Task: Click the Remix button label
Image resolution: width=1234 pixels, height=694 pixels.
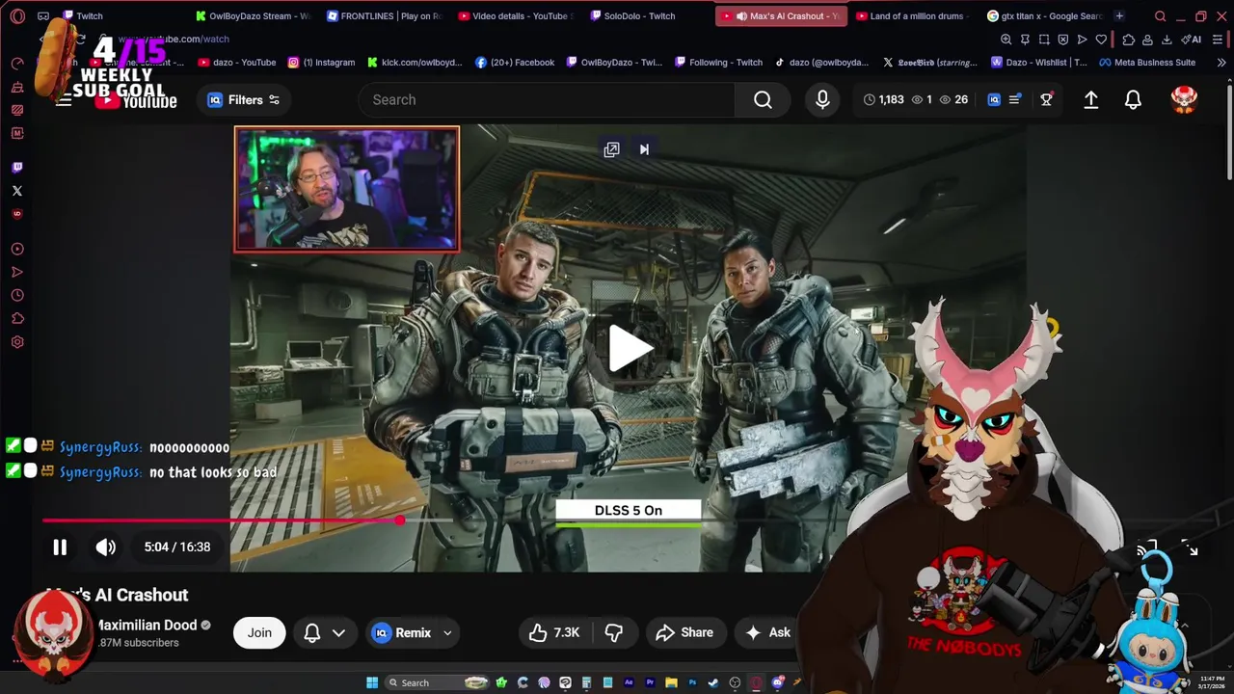Action: tap(413, 633)
